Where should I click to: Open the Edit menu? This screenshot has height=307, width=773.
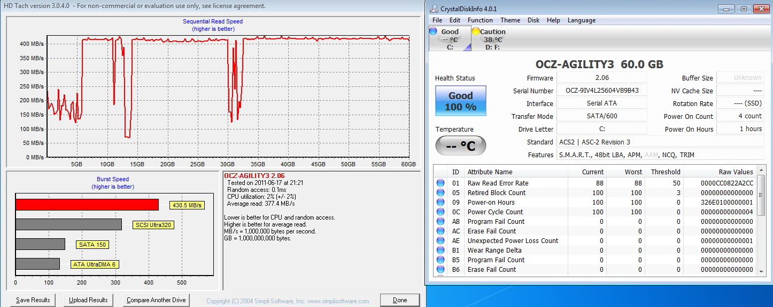coord(455,20)
